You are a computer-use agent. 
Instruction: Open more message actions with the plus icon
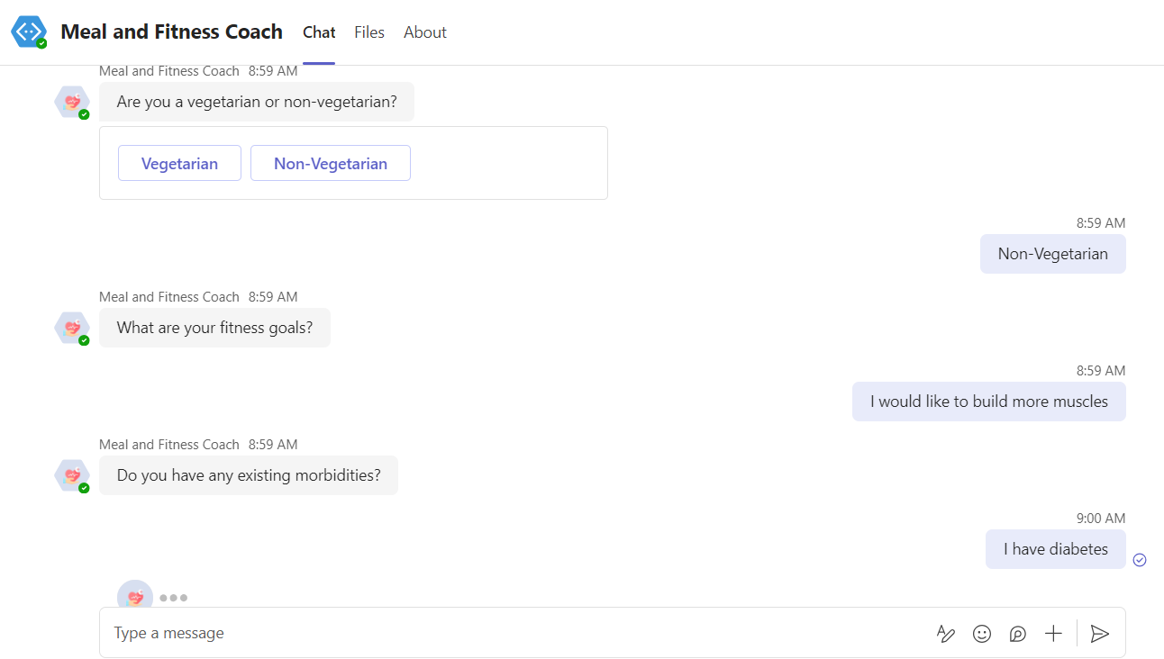click(x=1053, y=634)
